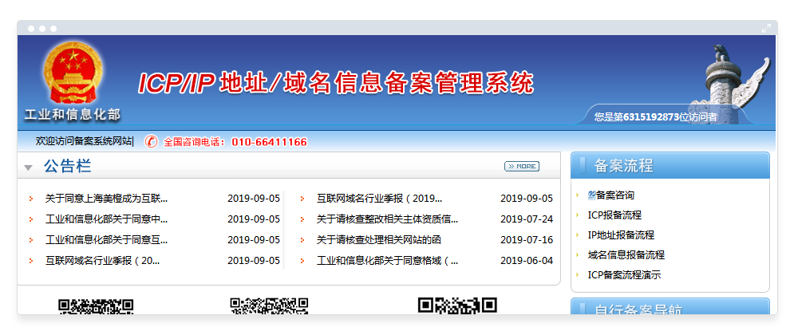Click the middle QR code
The height and width of the screenshot is (335, 798).
click(269, 306)
